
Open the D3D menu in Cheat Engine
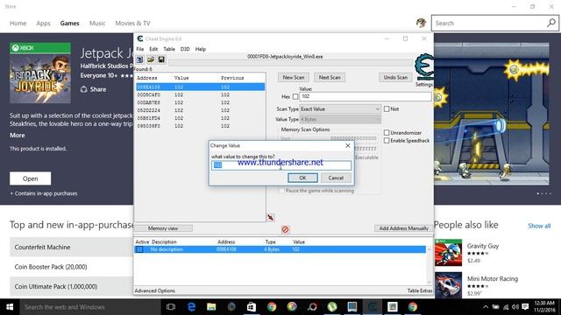coord(185,49)
